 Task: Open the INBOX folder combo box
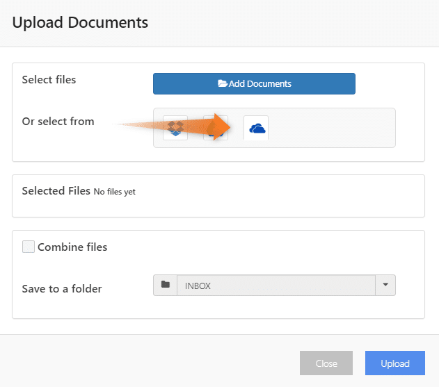276,286
